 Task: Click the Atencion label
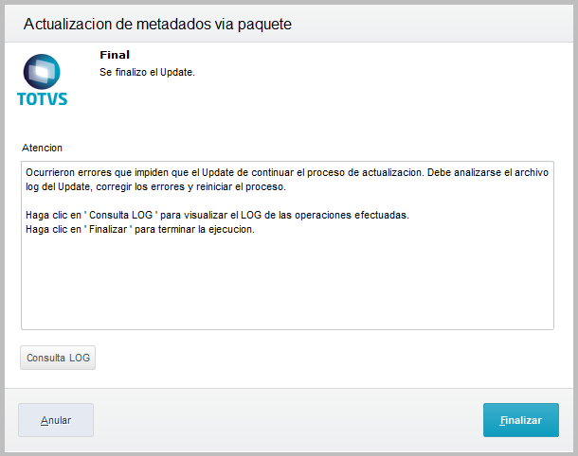point(42,148)
